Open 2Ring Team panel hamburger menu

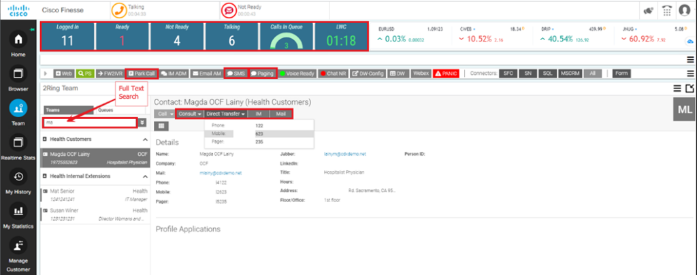click(677, 88)
